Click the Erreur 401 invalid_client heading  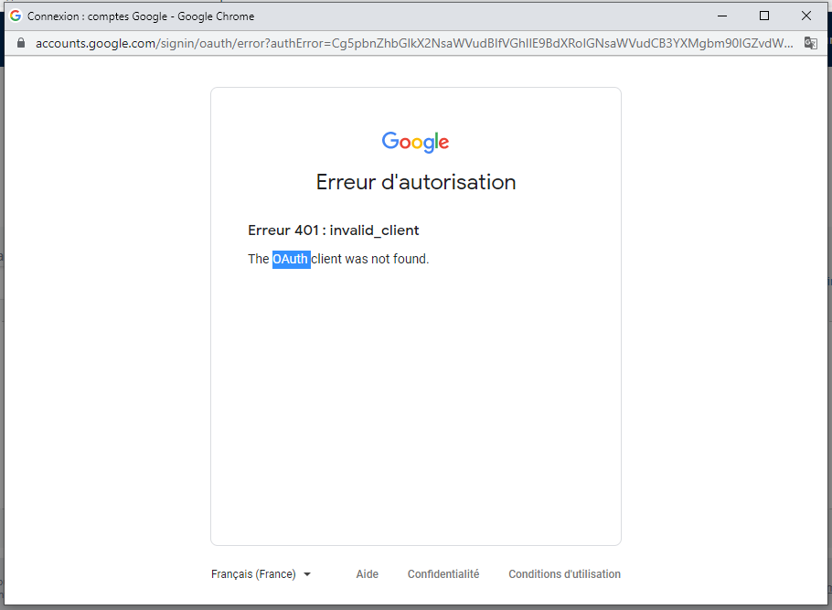click(x=333, y=230)
